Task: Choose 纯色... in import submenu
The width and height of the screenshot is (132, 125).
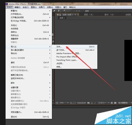Action: point(74,67)
